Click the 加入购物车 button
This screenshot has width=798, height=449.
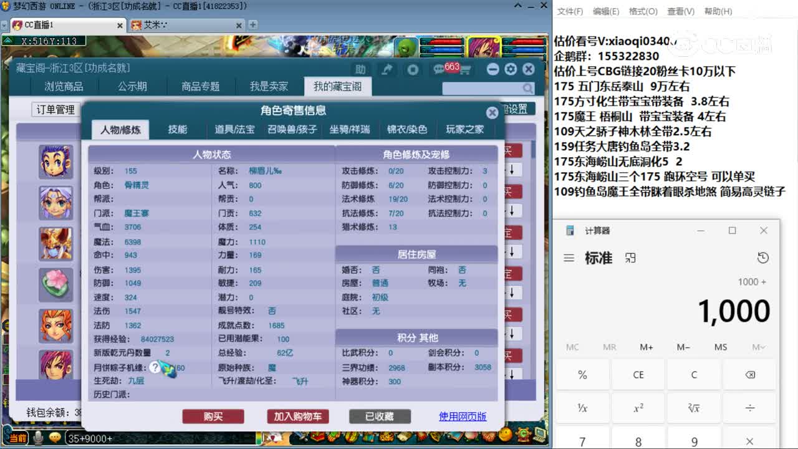pos(298,417)
